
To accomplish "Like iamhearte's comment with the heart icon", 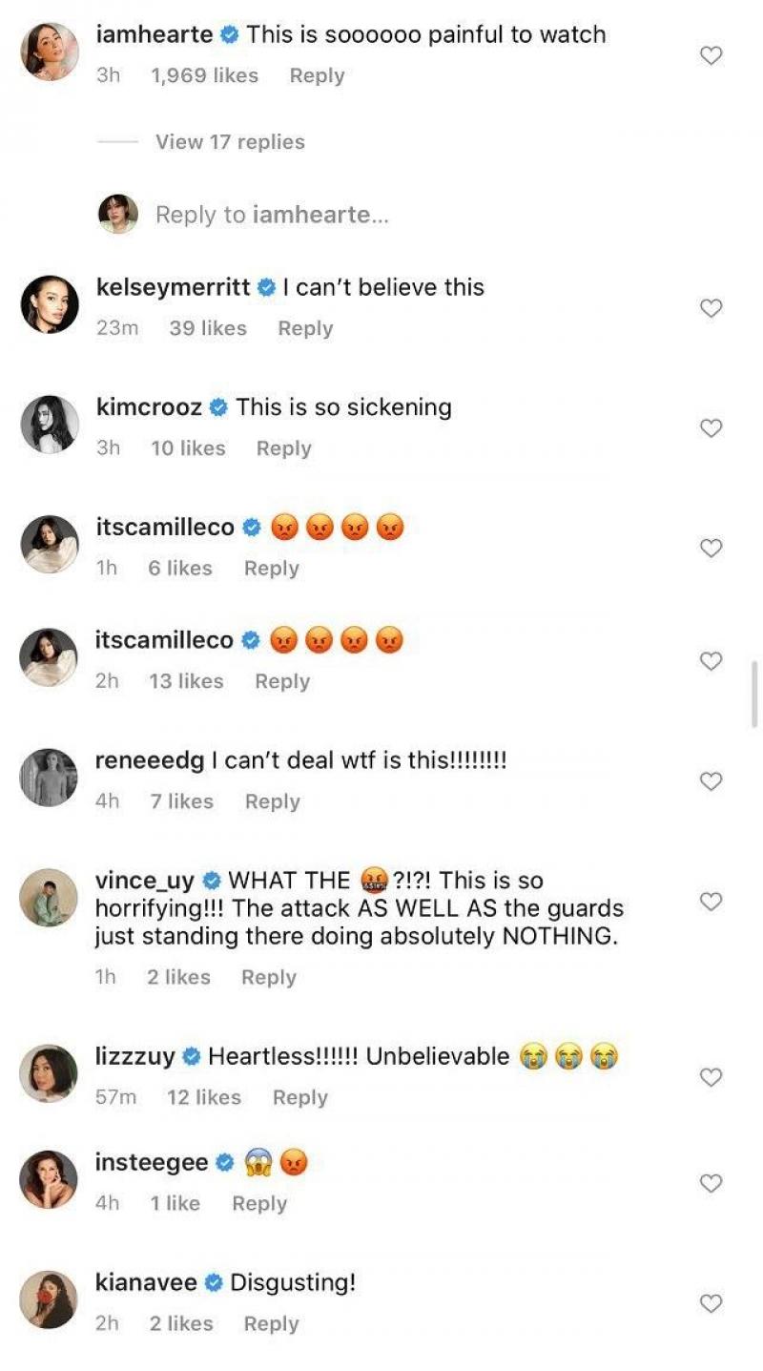I will (x=711, y=57).
